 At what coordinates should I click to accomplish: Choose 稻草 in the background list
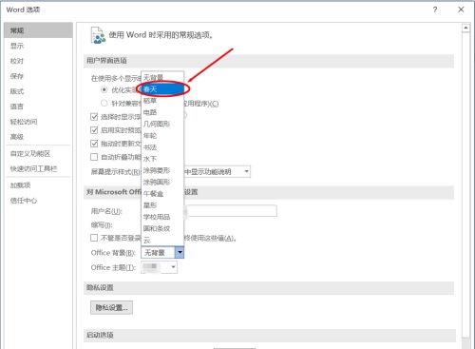[162, 101]
